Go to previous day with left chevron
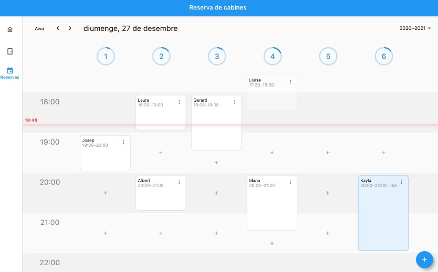Viewport: 438px width, 272px height. tap(58, 28)
